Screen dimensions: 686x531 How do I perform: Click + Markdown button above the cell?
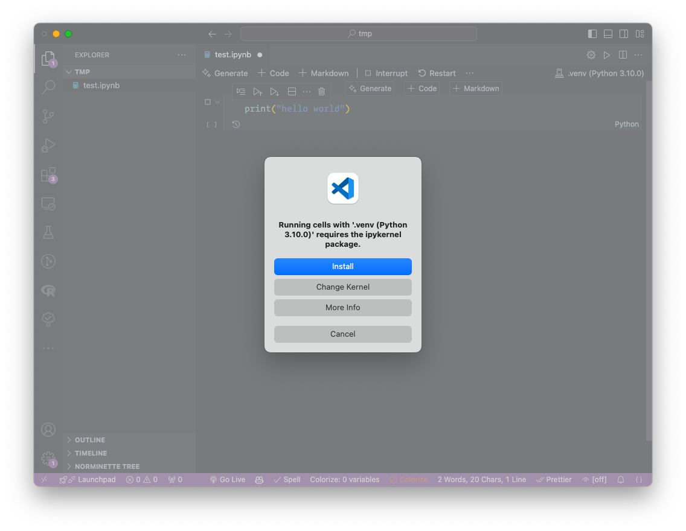point(476,88)
